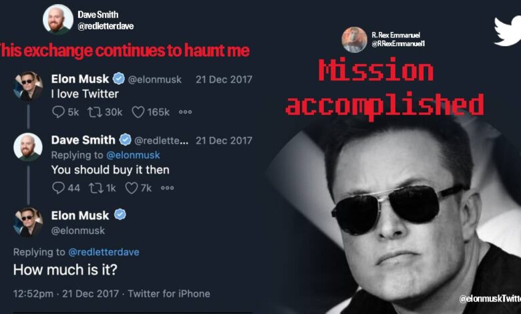Click the 'Twitter for iPhone' source link
The image size is (521, 314).
[169, 293]
